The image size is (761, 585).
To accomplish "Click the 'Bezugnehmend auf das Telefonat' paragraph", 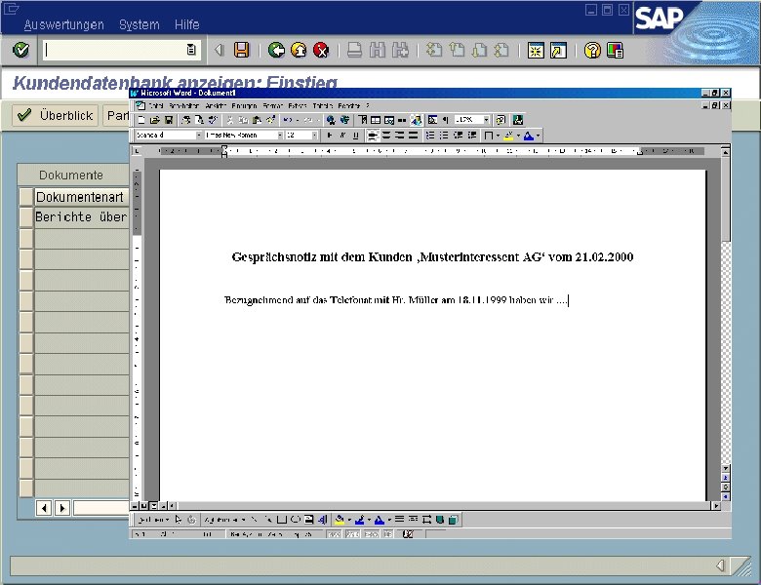I will pos(396,300).
